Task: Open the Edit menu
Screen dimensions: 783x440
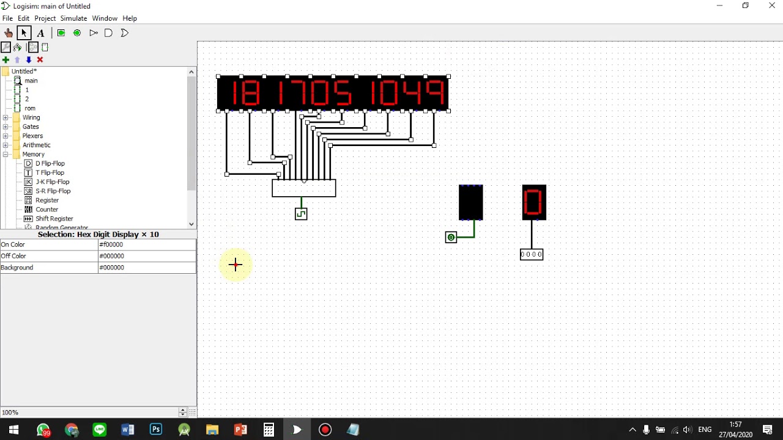Action: pos(24,18)
